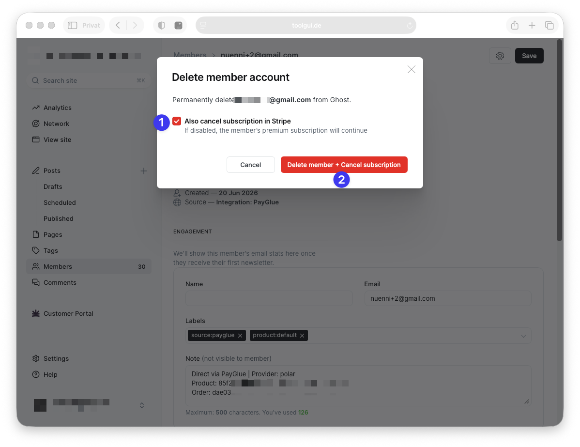580x447 pixels.
Task: Expand the user account menu chevrons
Action: pyautogui.click(x=142, y=405)
